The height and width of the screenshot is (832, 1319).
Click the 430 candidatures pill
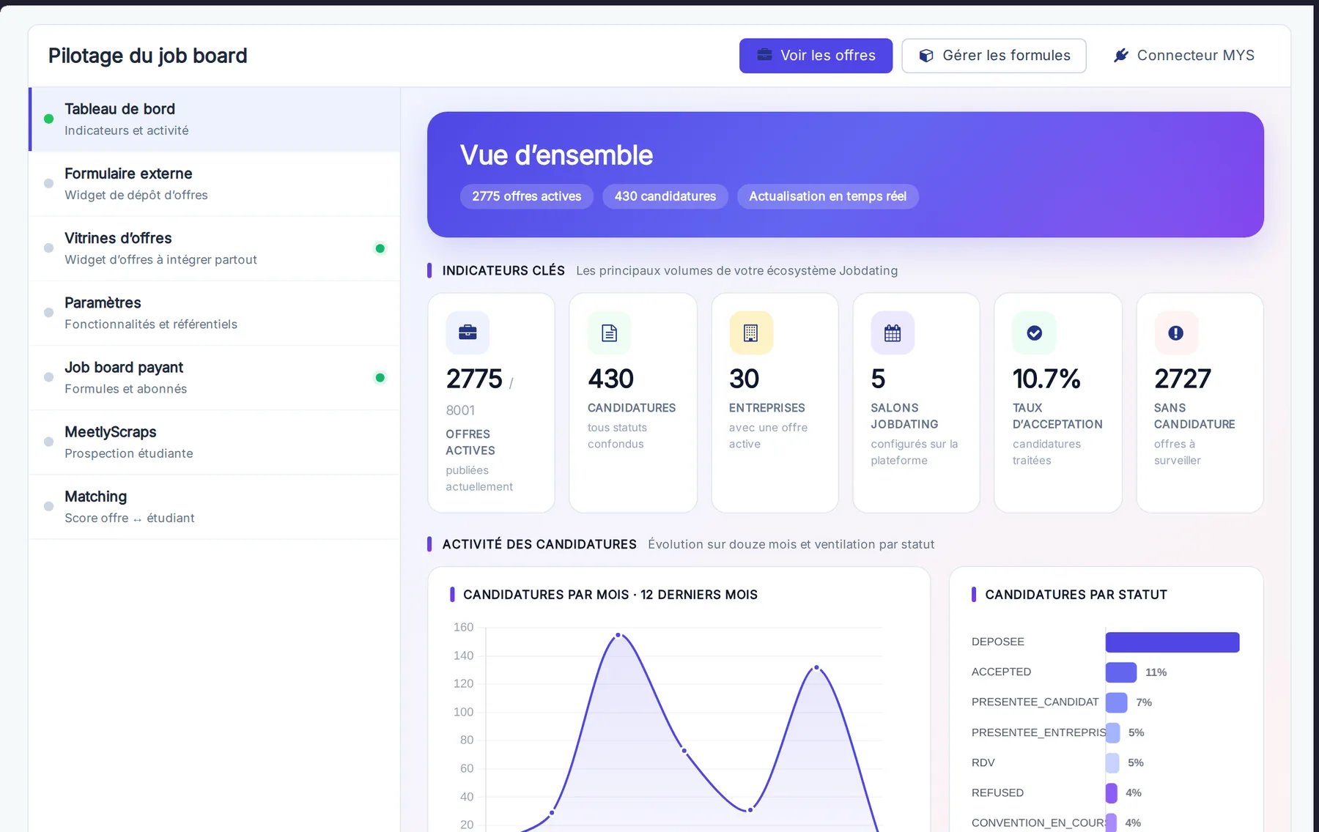(x=665, y=196)
